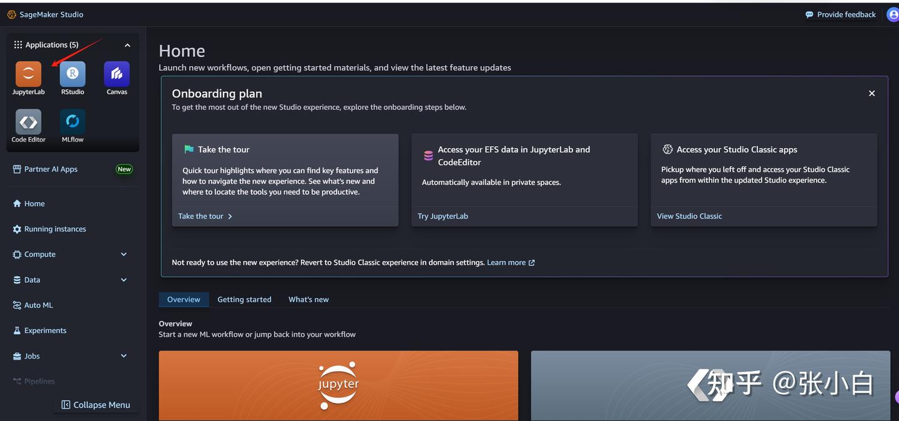Collapse the Applications section
This screenshot has height=421, width=899.
(x=127, y=45)
